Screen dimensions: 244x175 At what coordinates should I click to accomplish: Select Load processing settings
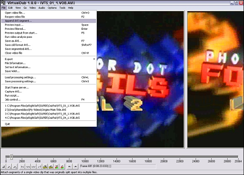48,77
